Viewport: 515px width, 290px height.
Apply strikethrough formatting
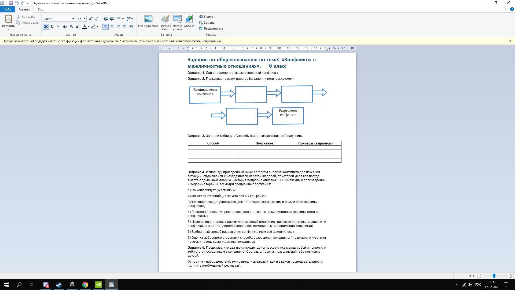(65, 27)
